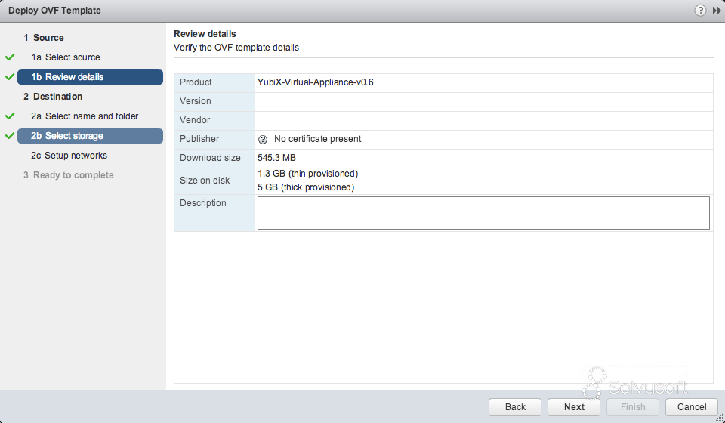Click the 2 Destination section heading
Image resolution: width=725 pixels, height=423 pixels.
click(x=53, y=97)
